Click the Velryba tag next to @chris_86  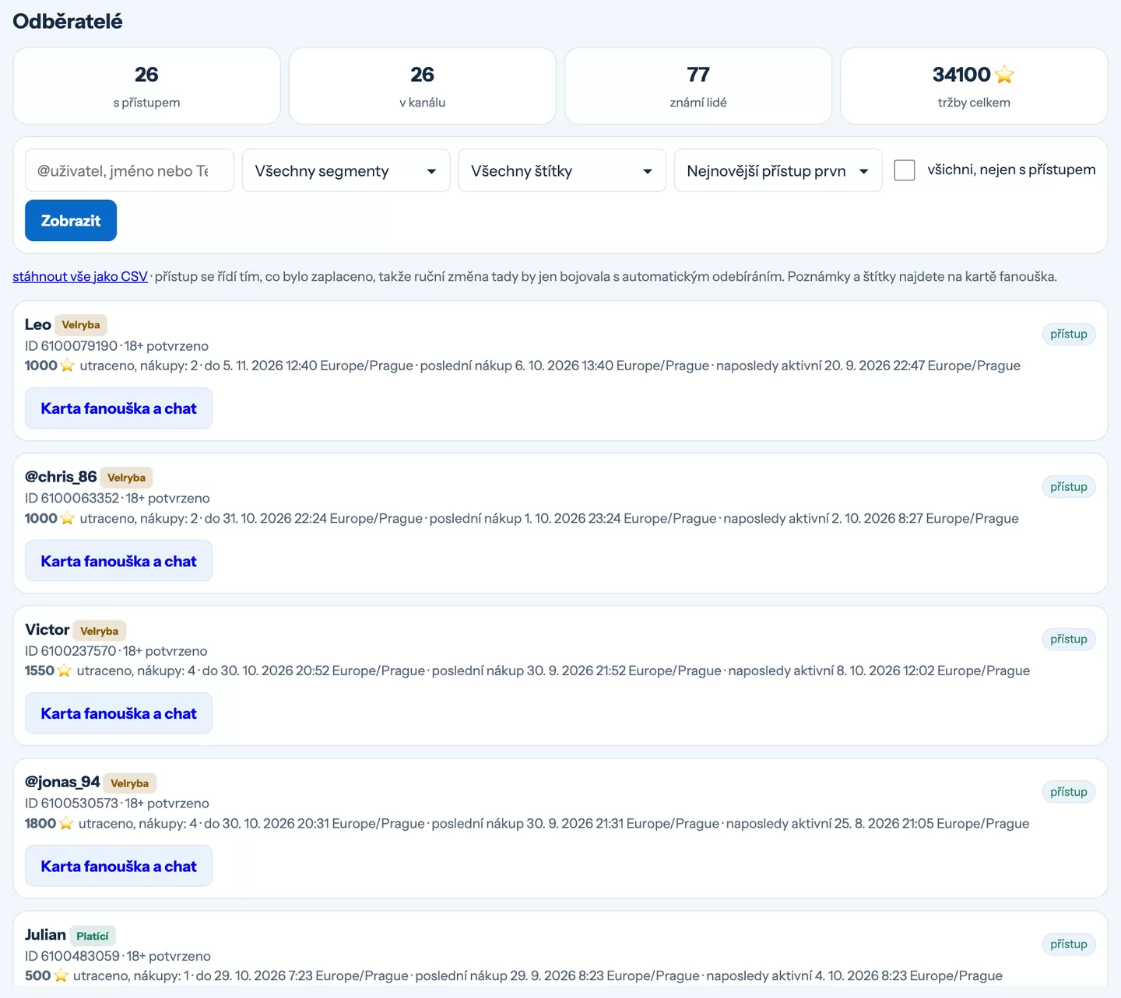(126, 478)
